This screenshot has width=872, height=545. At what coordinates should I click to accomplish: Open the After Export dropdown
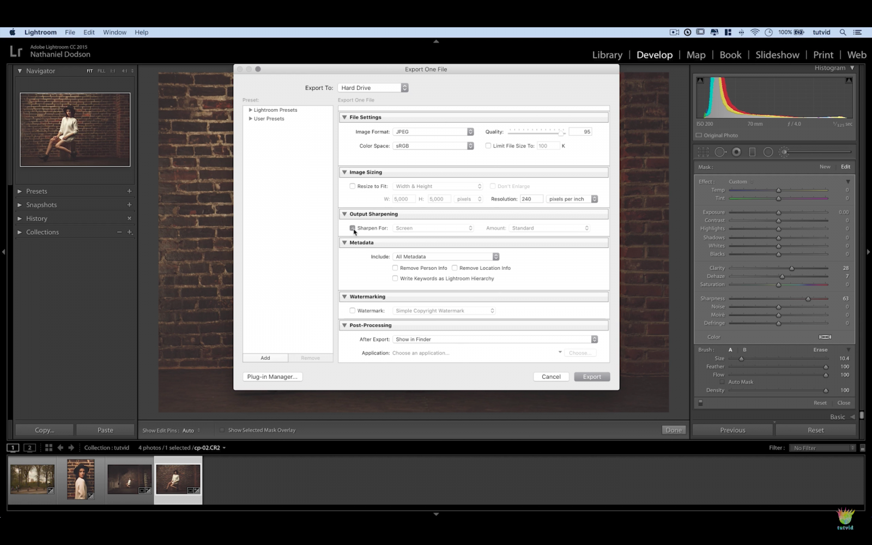tap(495, 339)
